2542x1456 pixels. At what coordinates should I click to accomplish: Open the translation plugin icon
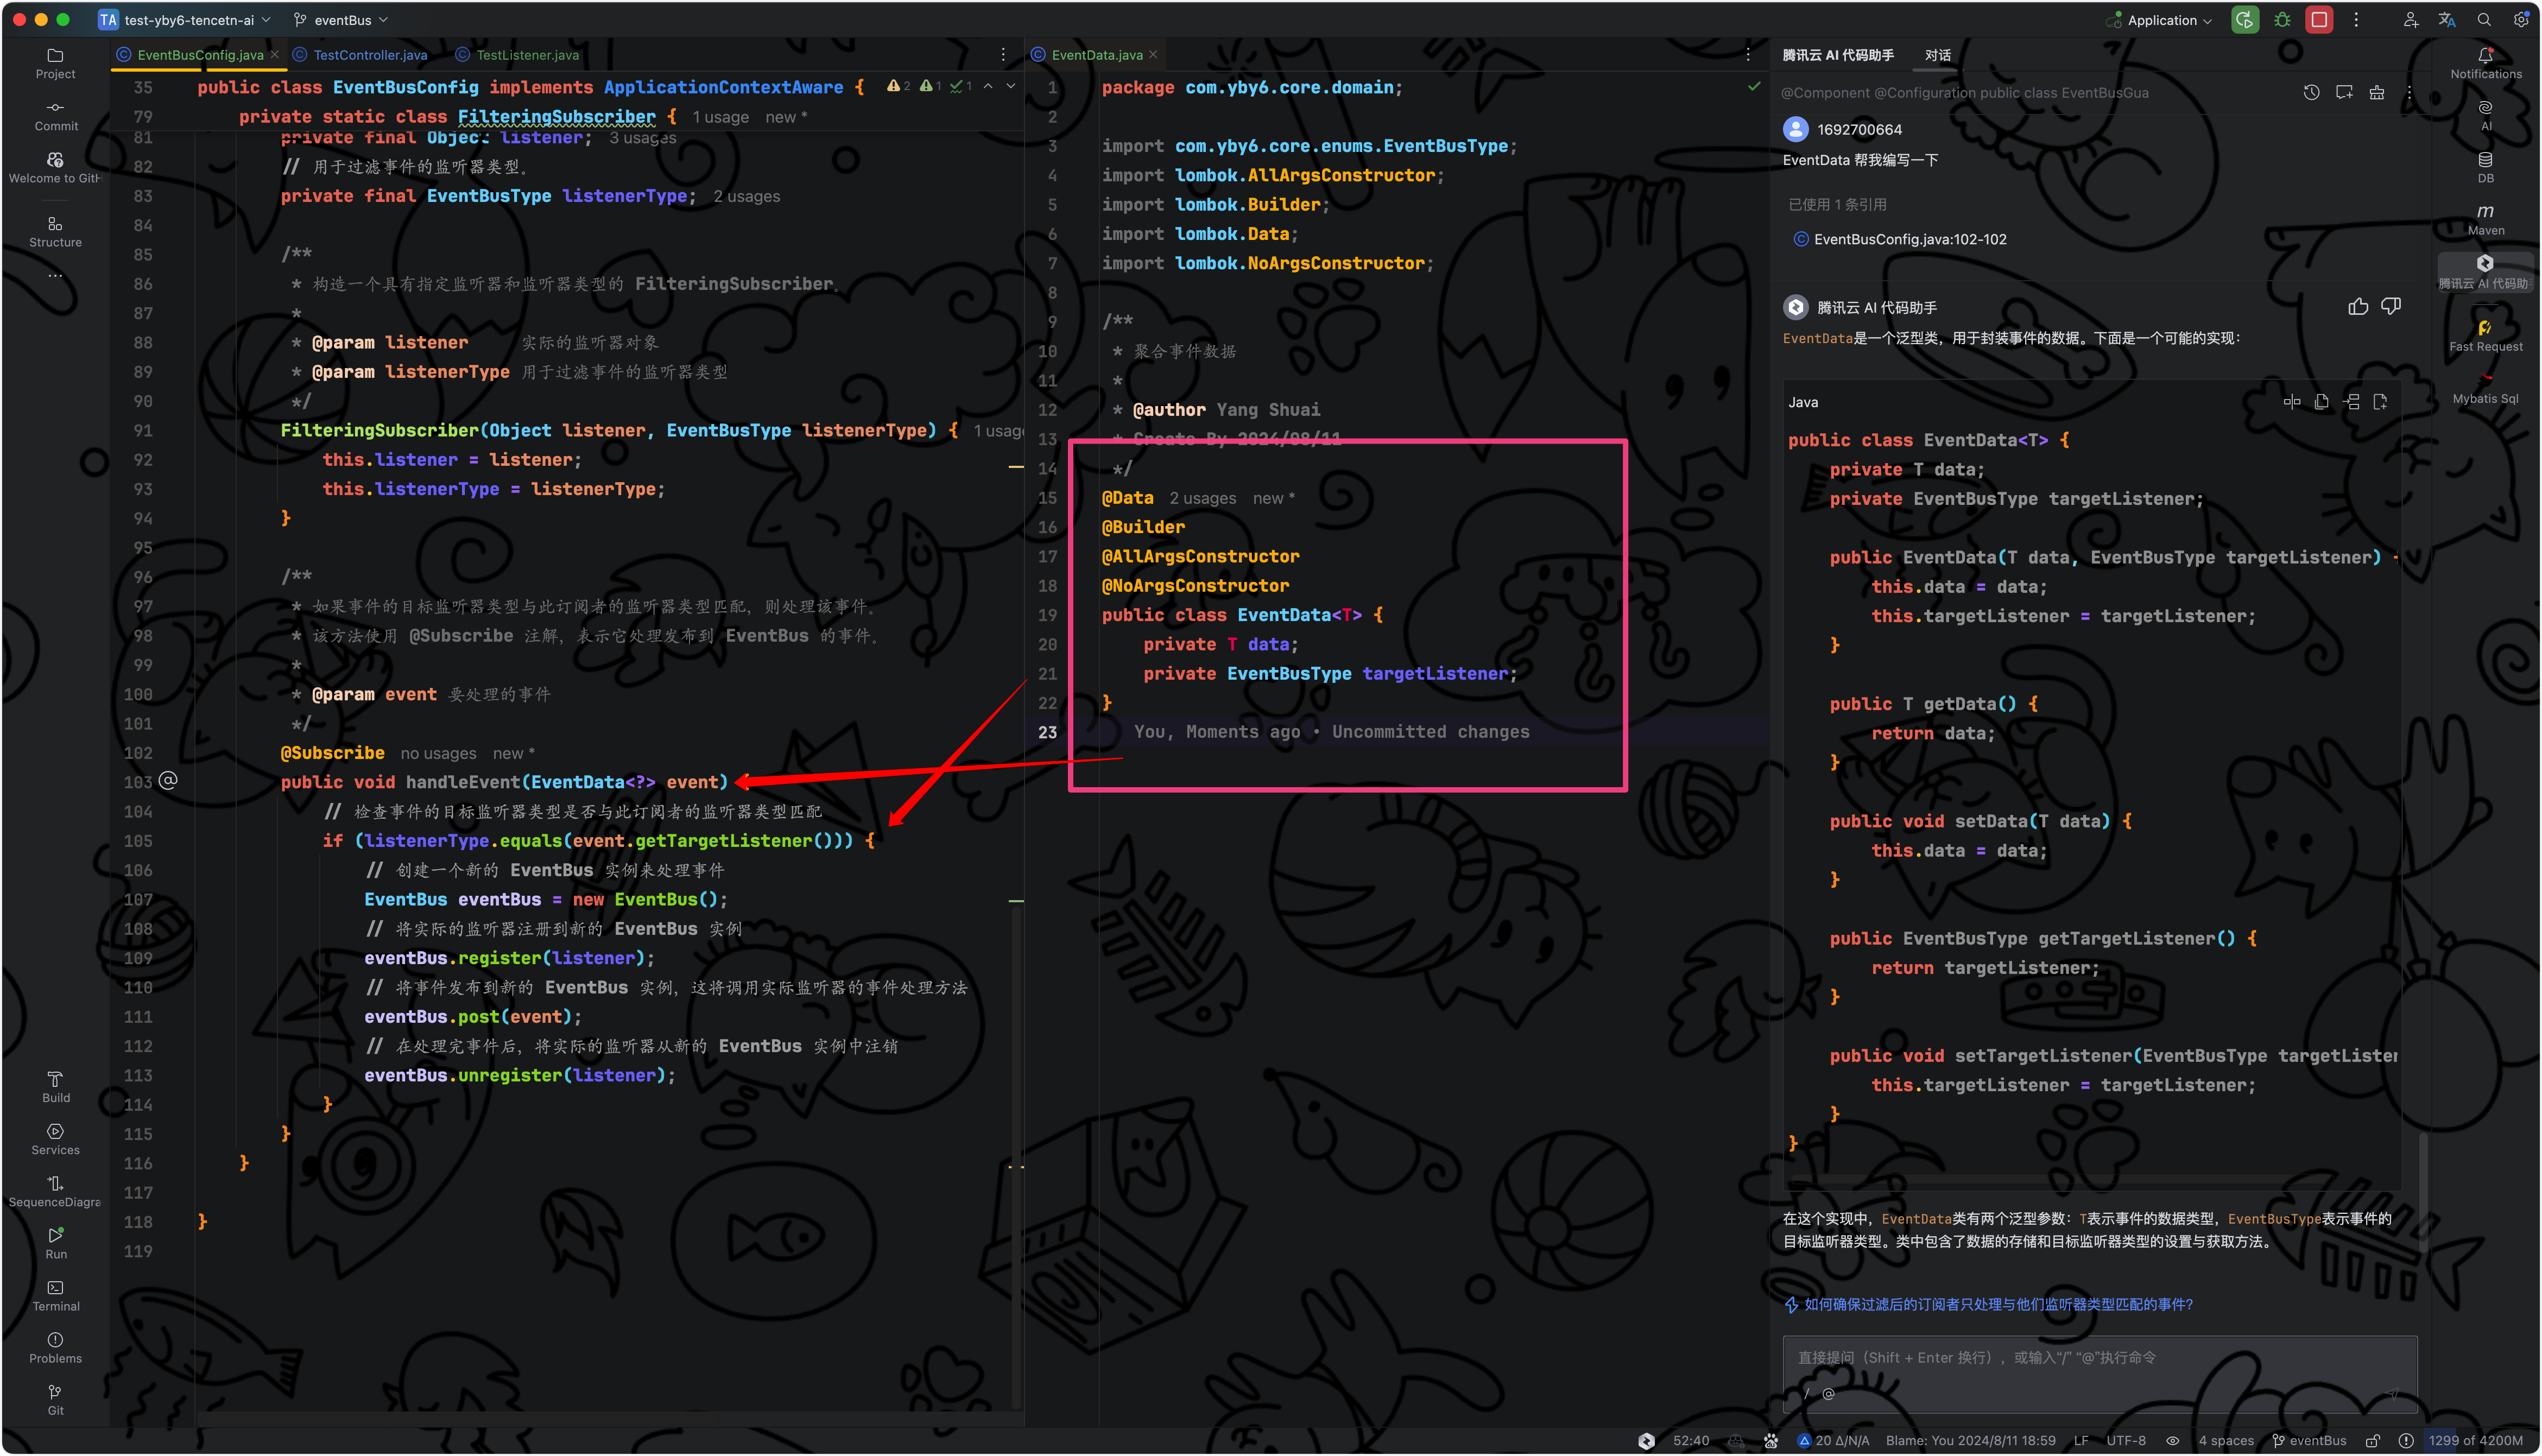coord(2446,20)
